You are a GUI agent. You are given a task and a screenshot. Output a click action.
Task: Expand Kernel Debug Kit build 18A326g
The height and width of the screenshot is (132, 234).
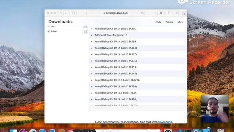(92, 99)
